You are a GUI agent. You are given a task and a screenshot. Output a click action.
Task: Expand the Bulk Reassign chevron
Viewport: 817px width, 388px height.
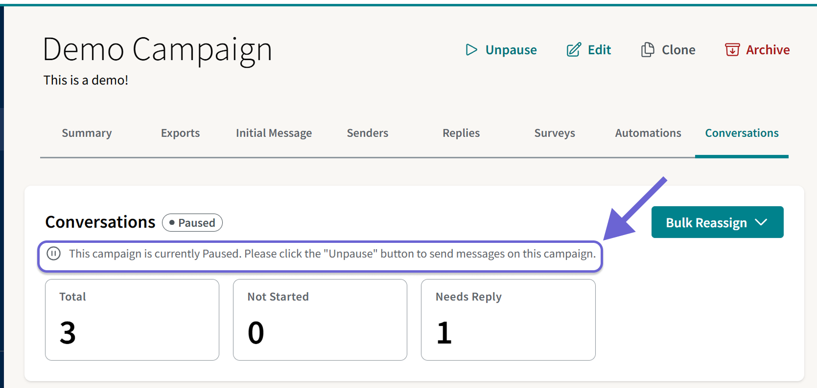point(761,222)
